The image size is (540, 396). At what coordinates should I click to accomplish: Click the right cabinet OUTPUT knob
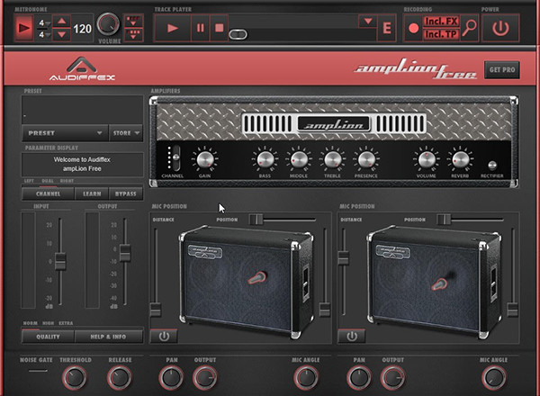coord(392,377)
